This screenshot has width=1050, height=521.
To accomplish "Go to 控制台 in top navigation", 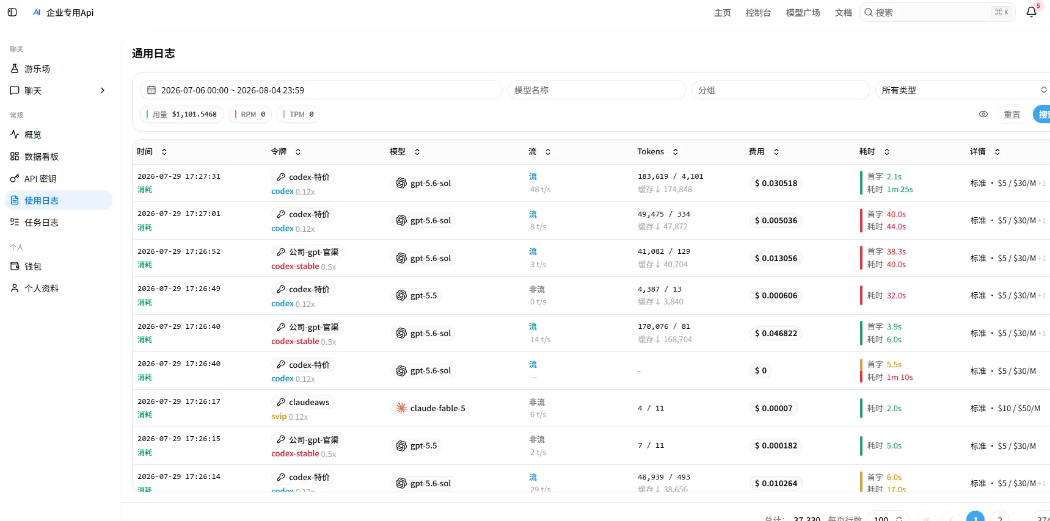I will pos(758,12).
